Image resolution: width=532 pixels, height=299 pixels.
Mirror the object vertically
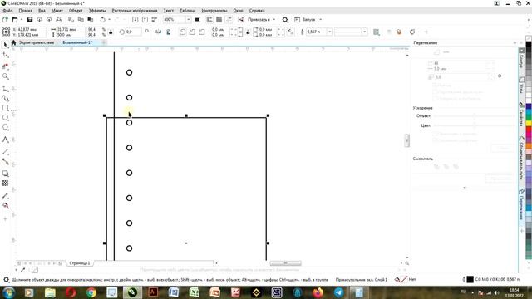(x=168, y=32)
